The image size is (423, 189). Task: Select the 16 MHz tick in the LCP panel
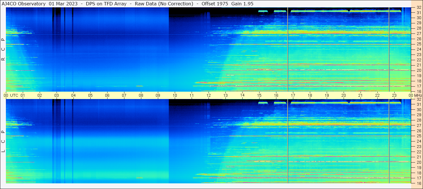[x=419, y=183]
